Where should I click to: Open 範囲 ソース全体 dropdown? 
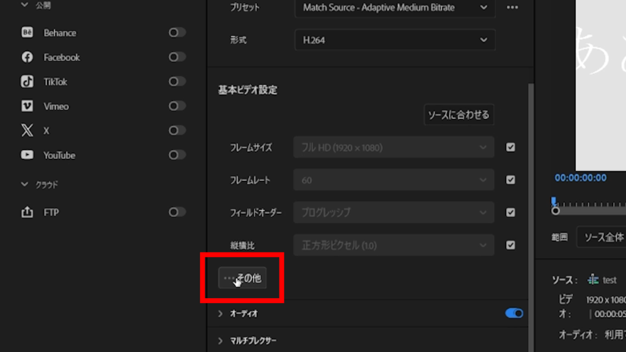(602, 237)
